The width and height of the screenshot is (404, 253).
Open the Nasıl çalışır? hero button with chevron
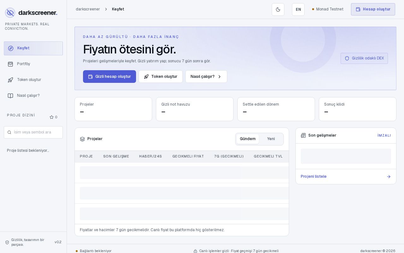206,77
